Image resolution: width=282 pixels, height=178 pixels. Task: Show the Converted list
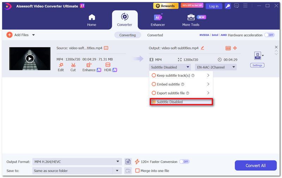[x=155, y=35]
